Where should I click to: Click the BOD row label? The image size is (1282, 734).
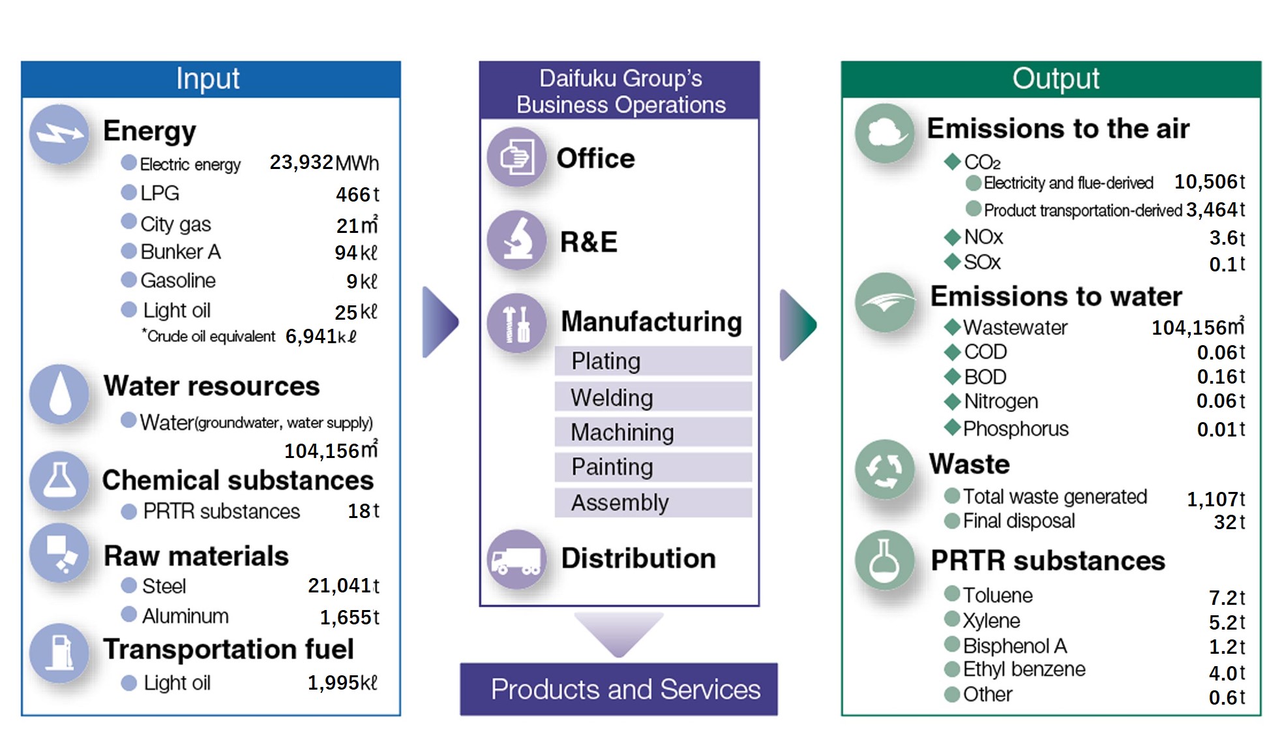coord(985,377)
